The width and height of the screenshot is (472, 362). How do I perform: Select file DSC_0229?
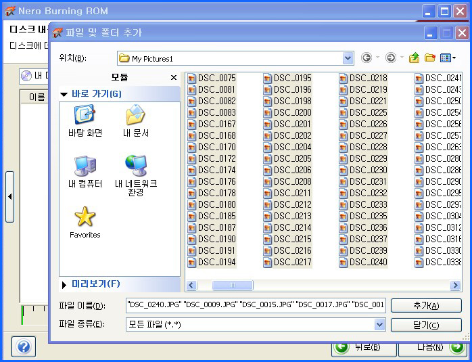click(363, 159)
